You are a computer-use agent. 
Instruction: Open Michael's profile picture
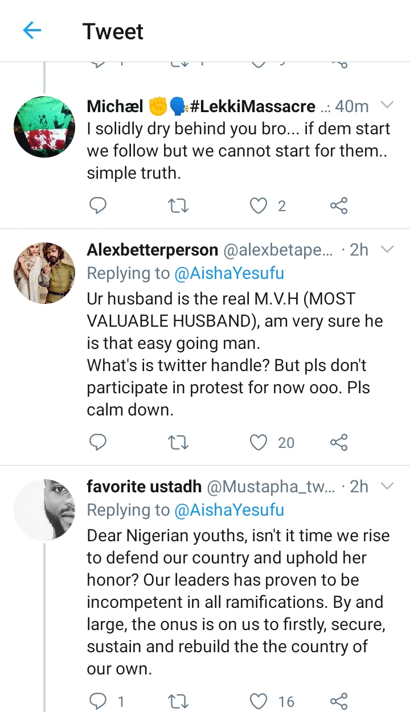[44, 127]
